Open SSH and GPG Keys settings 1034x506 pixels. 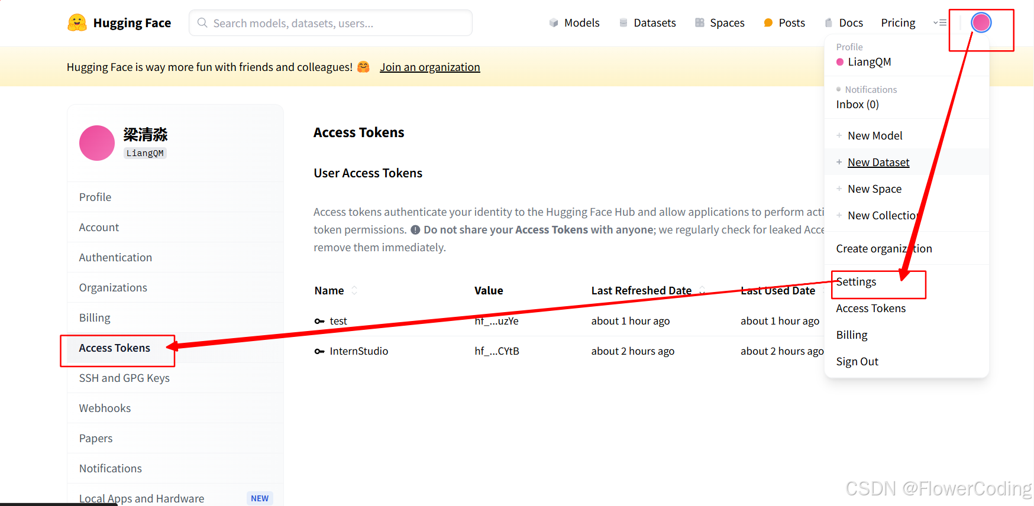(175, 378)
